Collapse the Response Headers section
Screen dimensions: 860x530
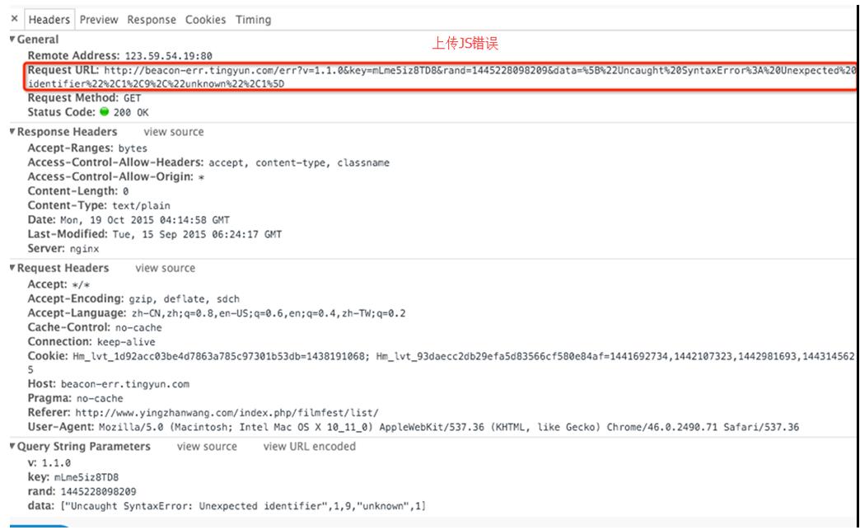[x=13, y=132]
